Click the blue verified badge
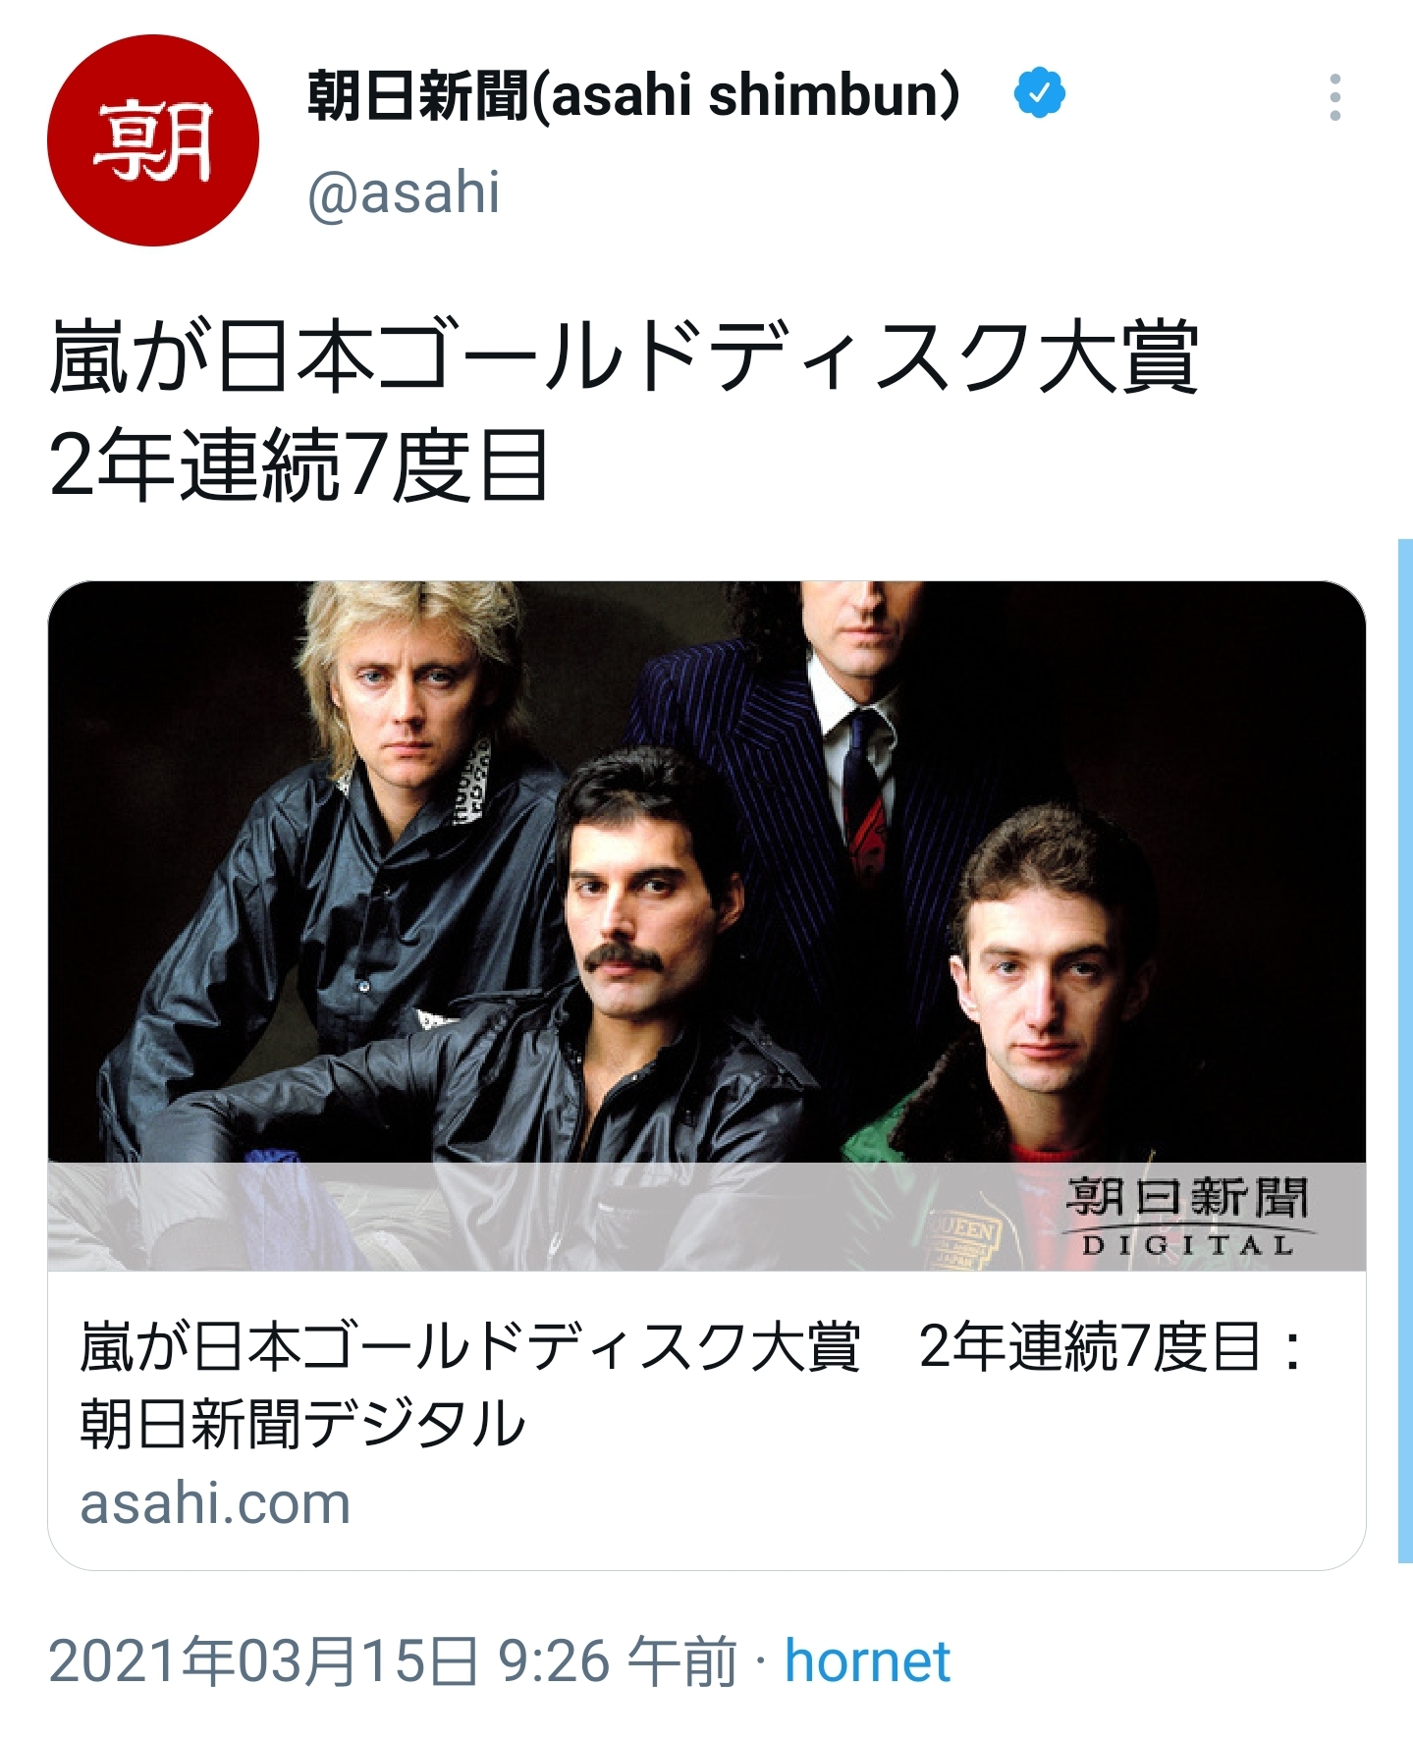 point(1039,93)
